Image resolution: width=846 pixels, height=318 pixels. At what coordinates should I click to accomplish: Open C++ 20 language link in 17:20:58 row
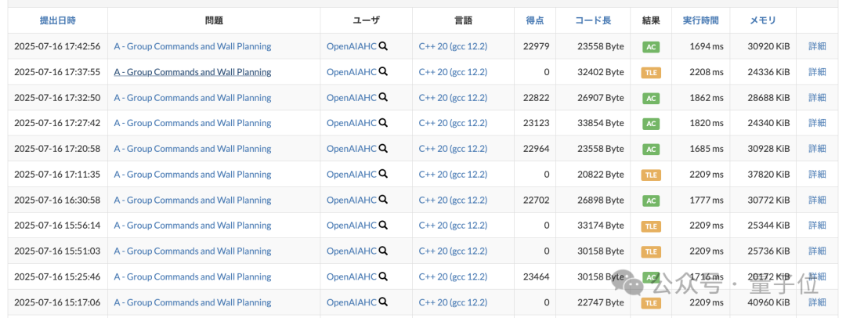(x=454, y=149)
